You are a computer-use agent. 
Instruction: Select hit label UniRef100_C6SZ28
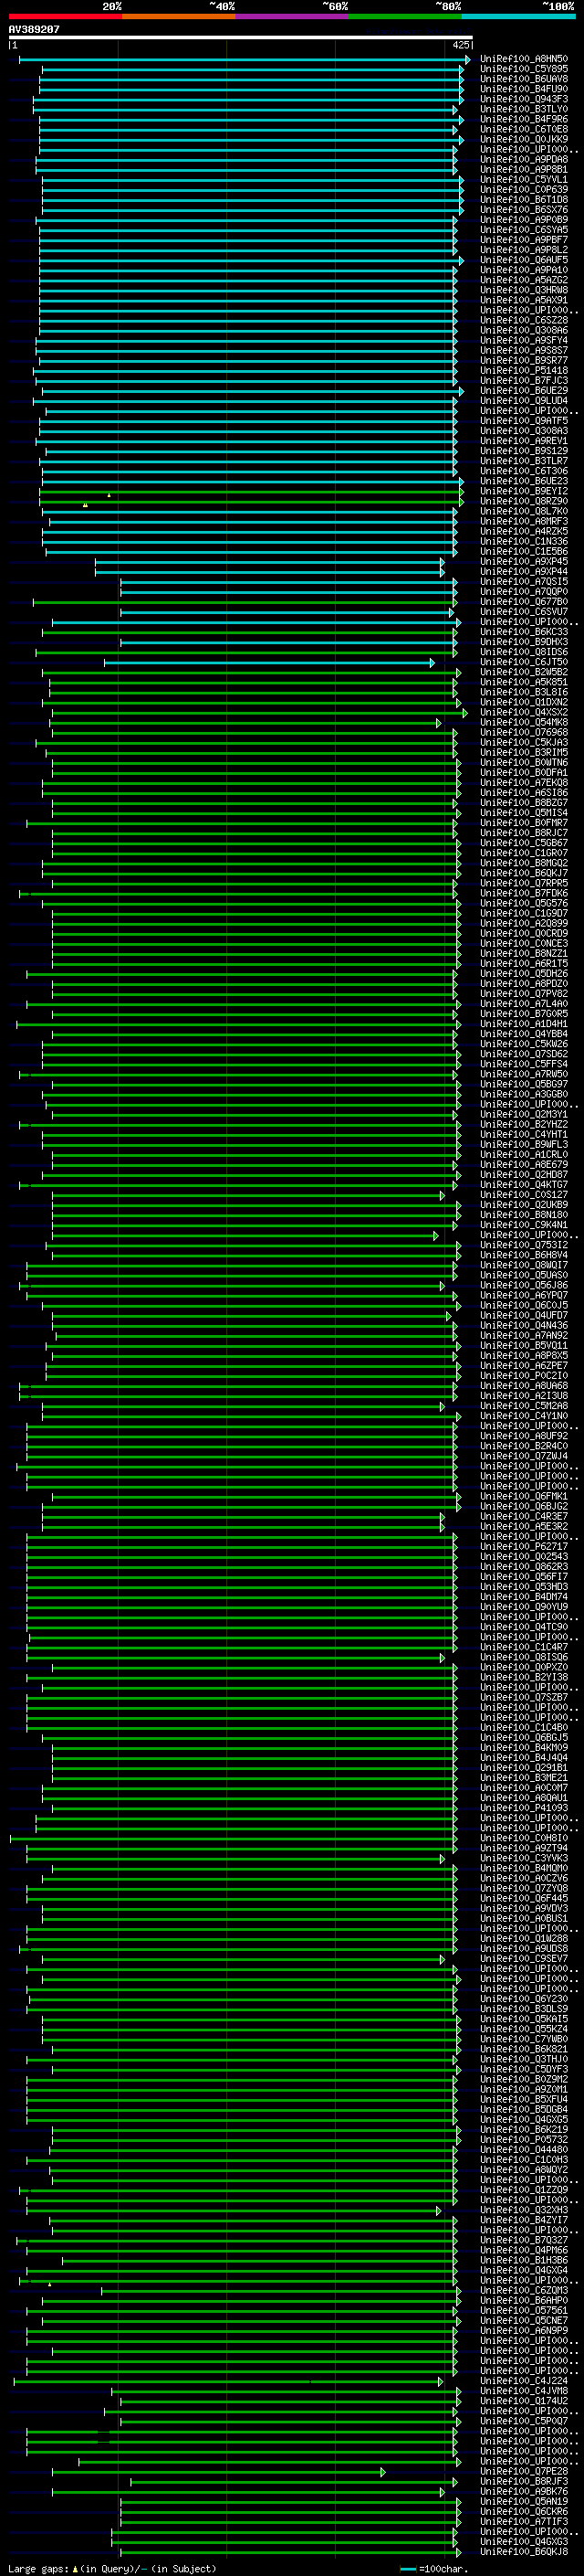click(523, 320)
